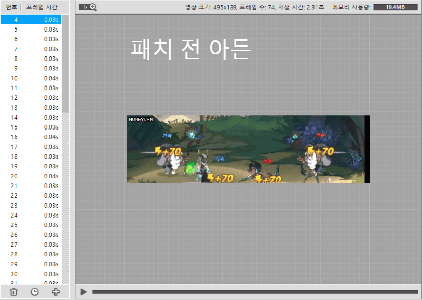
Task: Select frame 8 in the list
Action: coord(31,59)
